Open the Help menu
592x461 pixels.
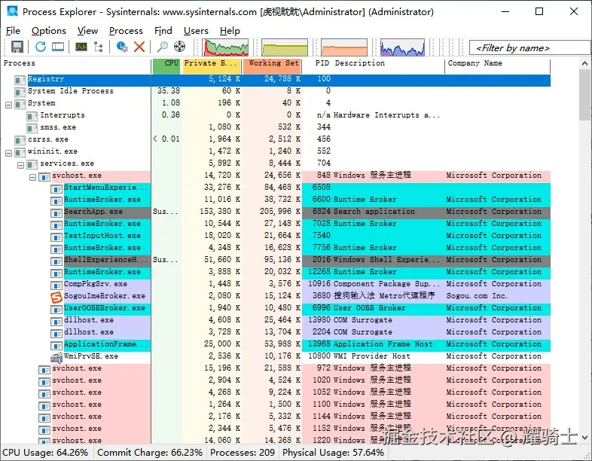(x=230, y=31)
